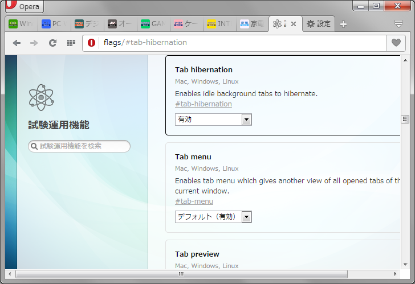Click the atom icon in the sidebar
Viewport: 415px width, 284px height.
(x=41, y=97)
